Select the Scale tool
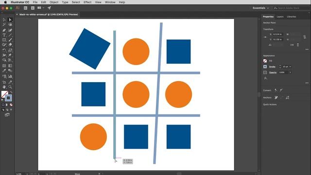Screen dimensions: 311x175 pyautogui.click(x=10, y=51)
